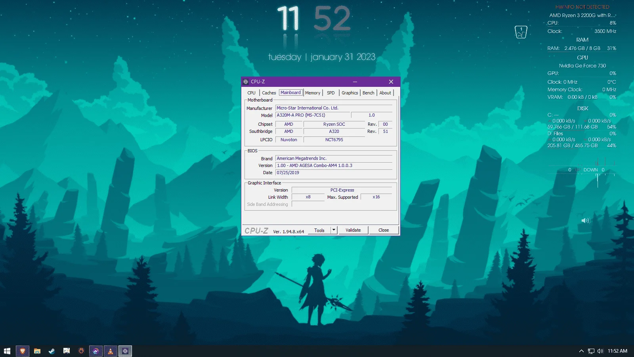Screen dimensions: 634x357
Task: Open the Memory tab
Action: point(313,93)
